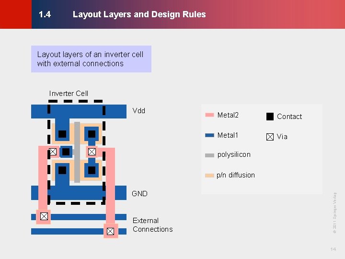This screenshot has width=345, height=259.
Task: Click the 'p/n diffusion' legend label
Action: tap(236, 175)
